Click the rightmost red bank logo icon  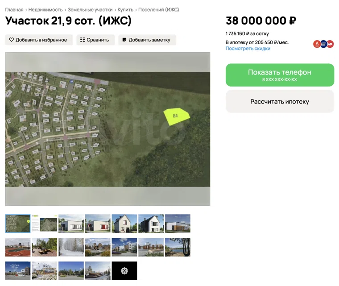[x=330, y=44]
